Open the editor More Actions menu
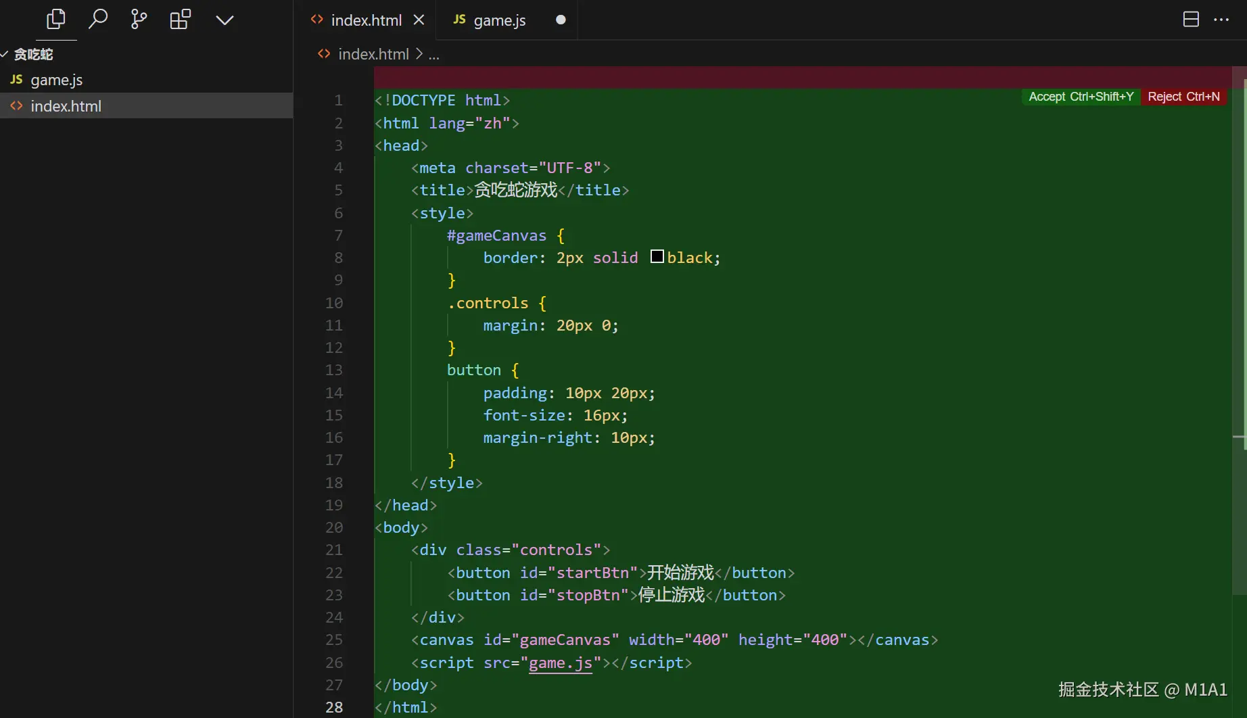This screenshot has height=718, width=1247. tap(1221, 20)
